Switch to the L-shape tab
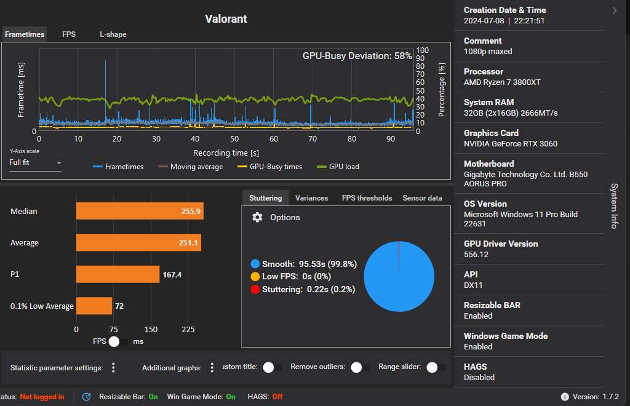 click(113, 34)
